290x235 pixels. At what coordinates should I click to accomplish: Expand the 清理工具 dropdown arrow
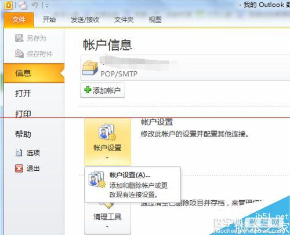click(x=107, y=226)
